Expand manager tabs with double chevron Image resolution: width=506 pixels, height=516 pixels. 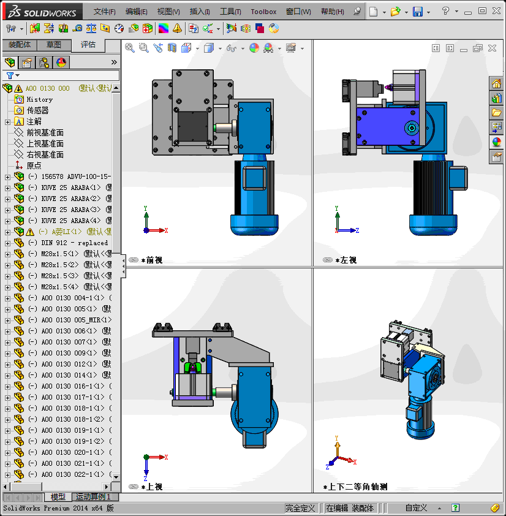(114, 62)
